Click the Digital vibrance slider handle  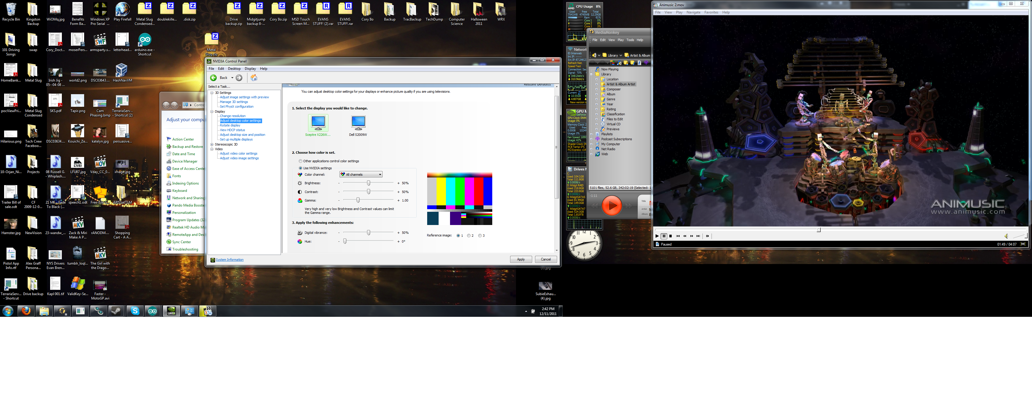point(369,233)
